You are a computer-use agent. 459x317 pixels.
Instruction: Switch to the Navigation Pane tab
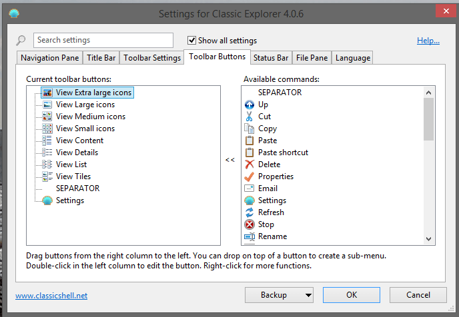click(x=50, y=58)
